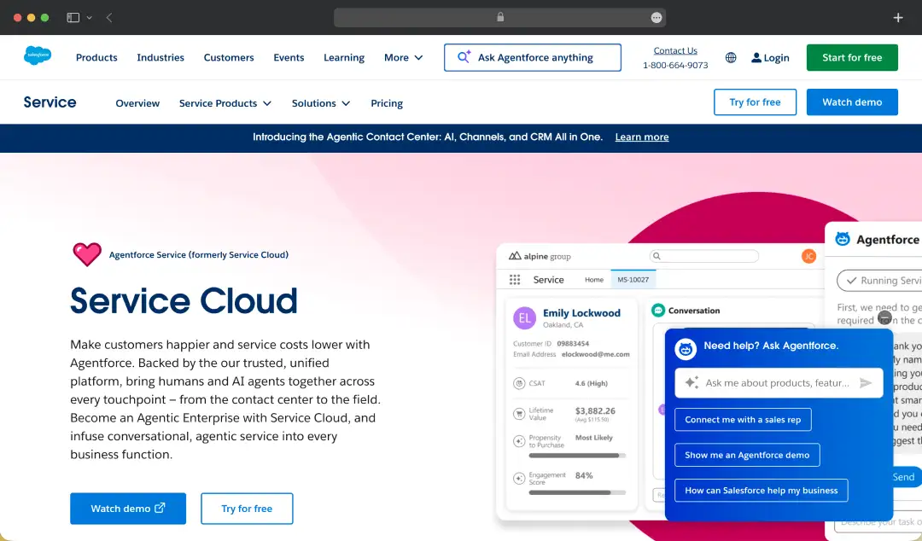Viewport: 922px width, 541px height.
Task: Open the Industries menu item
Action: 160,57
